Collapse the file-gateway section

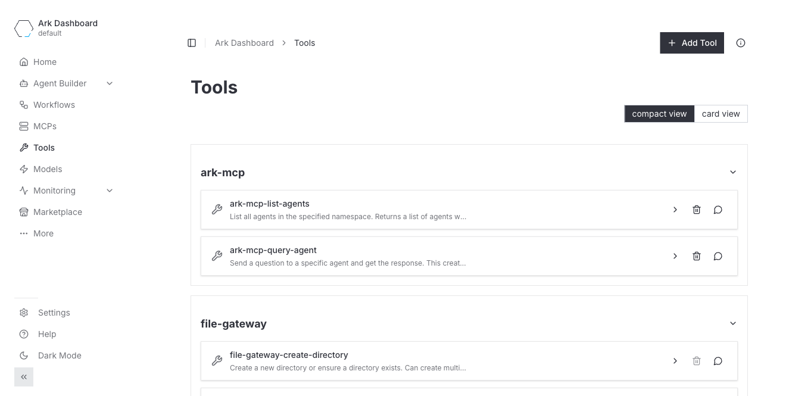click(x=733, y=323)
